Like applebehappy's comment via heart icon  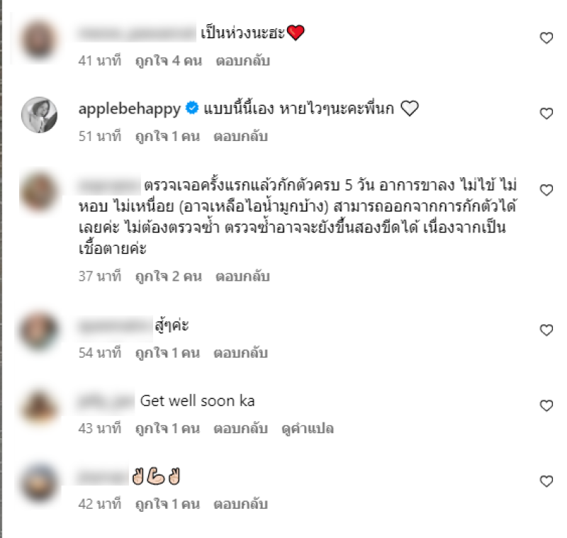(546, 113)
